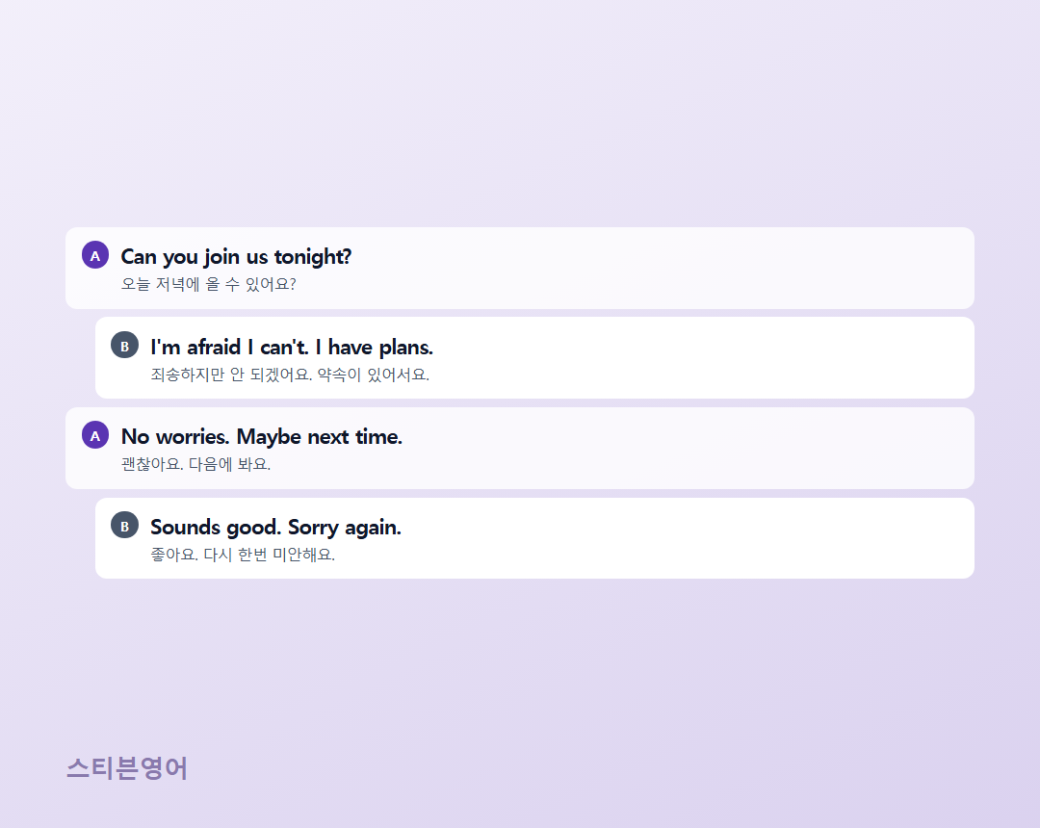
Task: Click the Korean phrase "죄송하지만 안 되겠어요."
Action: [231, 375]
